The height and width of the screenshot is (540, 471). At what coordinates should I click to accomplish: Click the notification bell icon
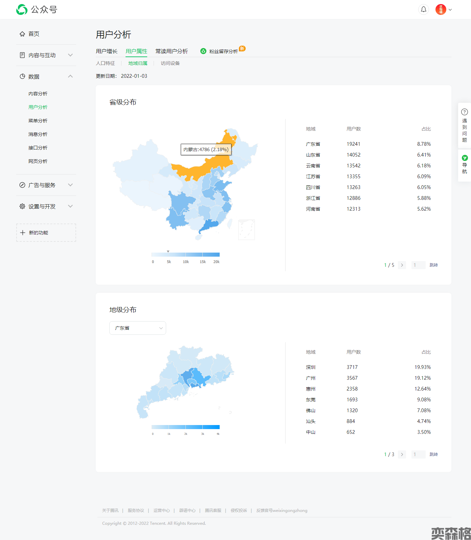click(423, 9)
